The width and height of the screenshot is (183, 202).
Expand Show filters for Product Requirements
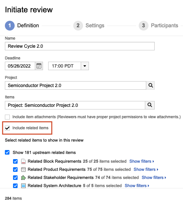pos(146,170)
